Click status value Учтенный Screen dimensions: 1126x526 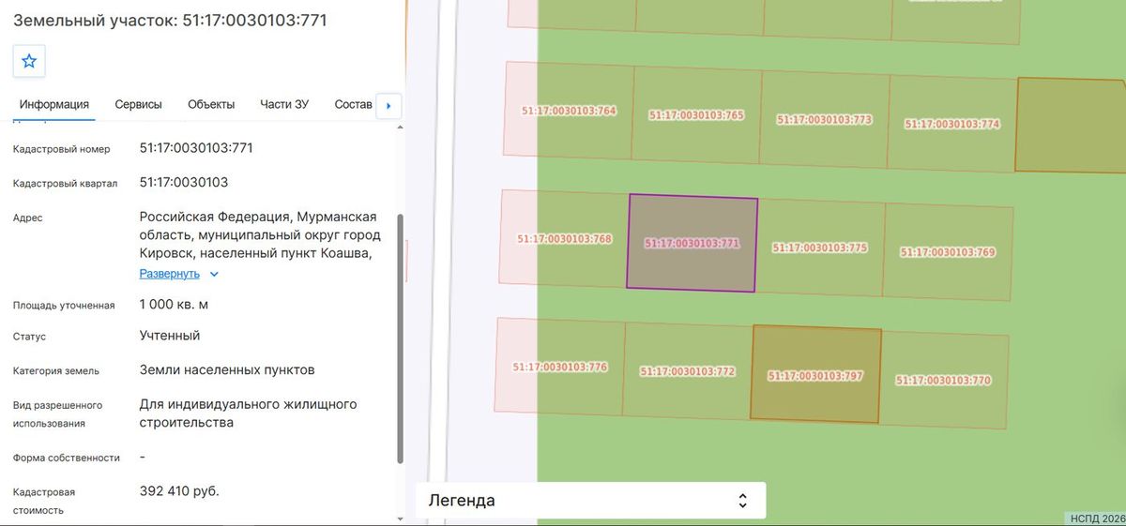170,336
